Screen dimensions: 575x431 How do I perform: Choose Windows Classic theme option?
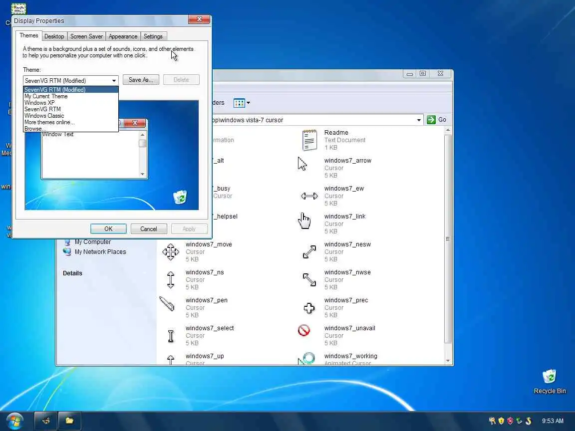71,116
